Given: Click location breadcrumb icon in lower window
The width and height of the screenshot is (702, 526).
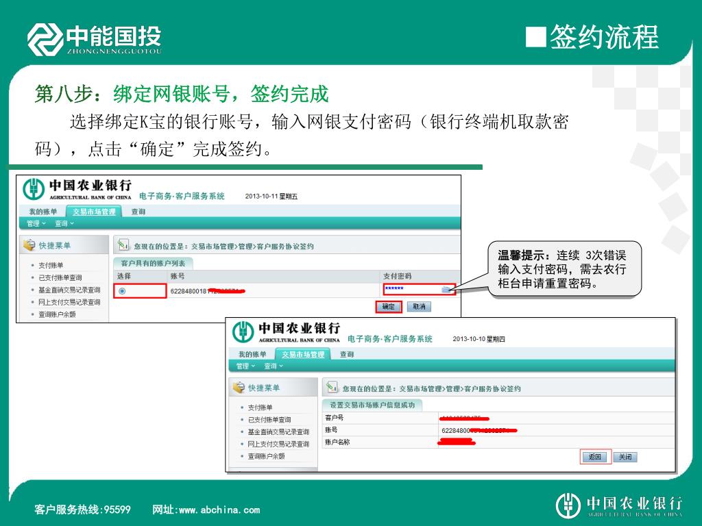Looking at the screenshot, I should tap(332, 388).
